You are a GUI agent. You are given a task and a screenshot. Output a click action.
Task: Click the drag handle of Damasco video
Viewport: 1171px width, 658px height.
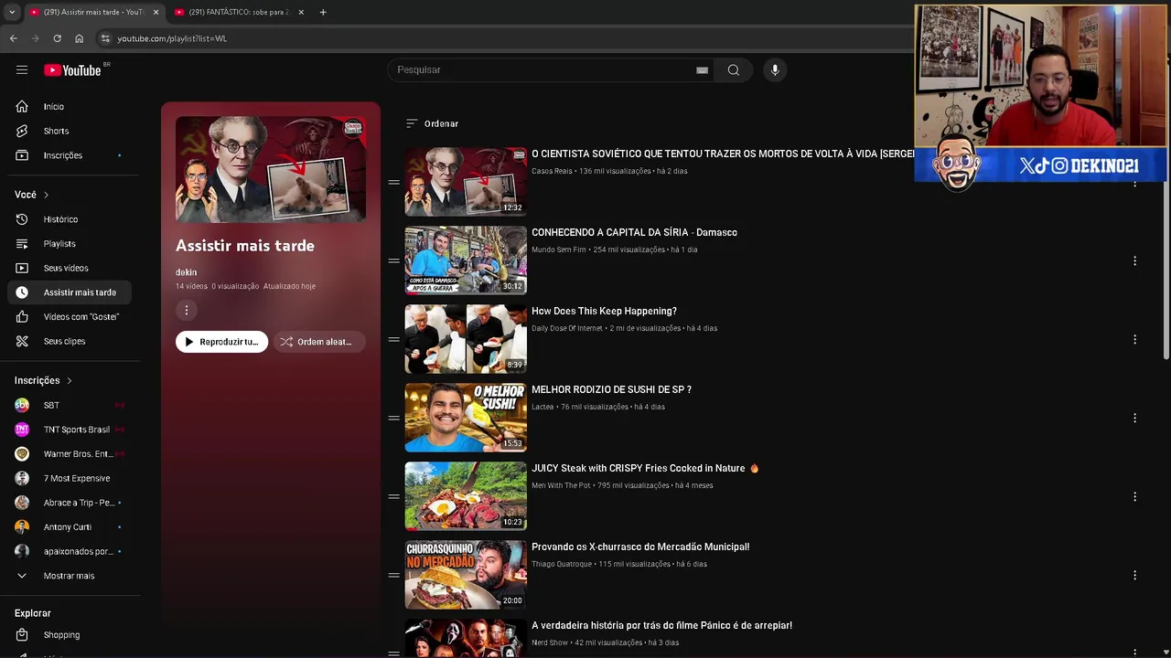tap(393, 260)
